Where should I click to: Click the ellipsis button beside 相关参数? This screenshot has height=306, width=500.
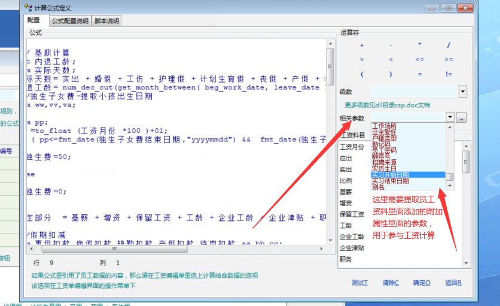pos(462,118)
